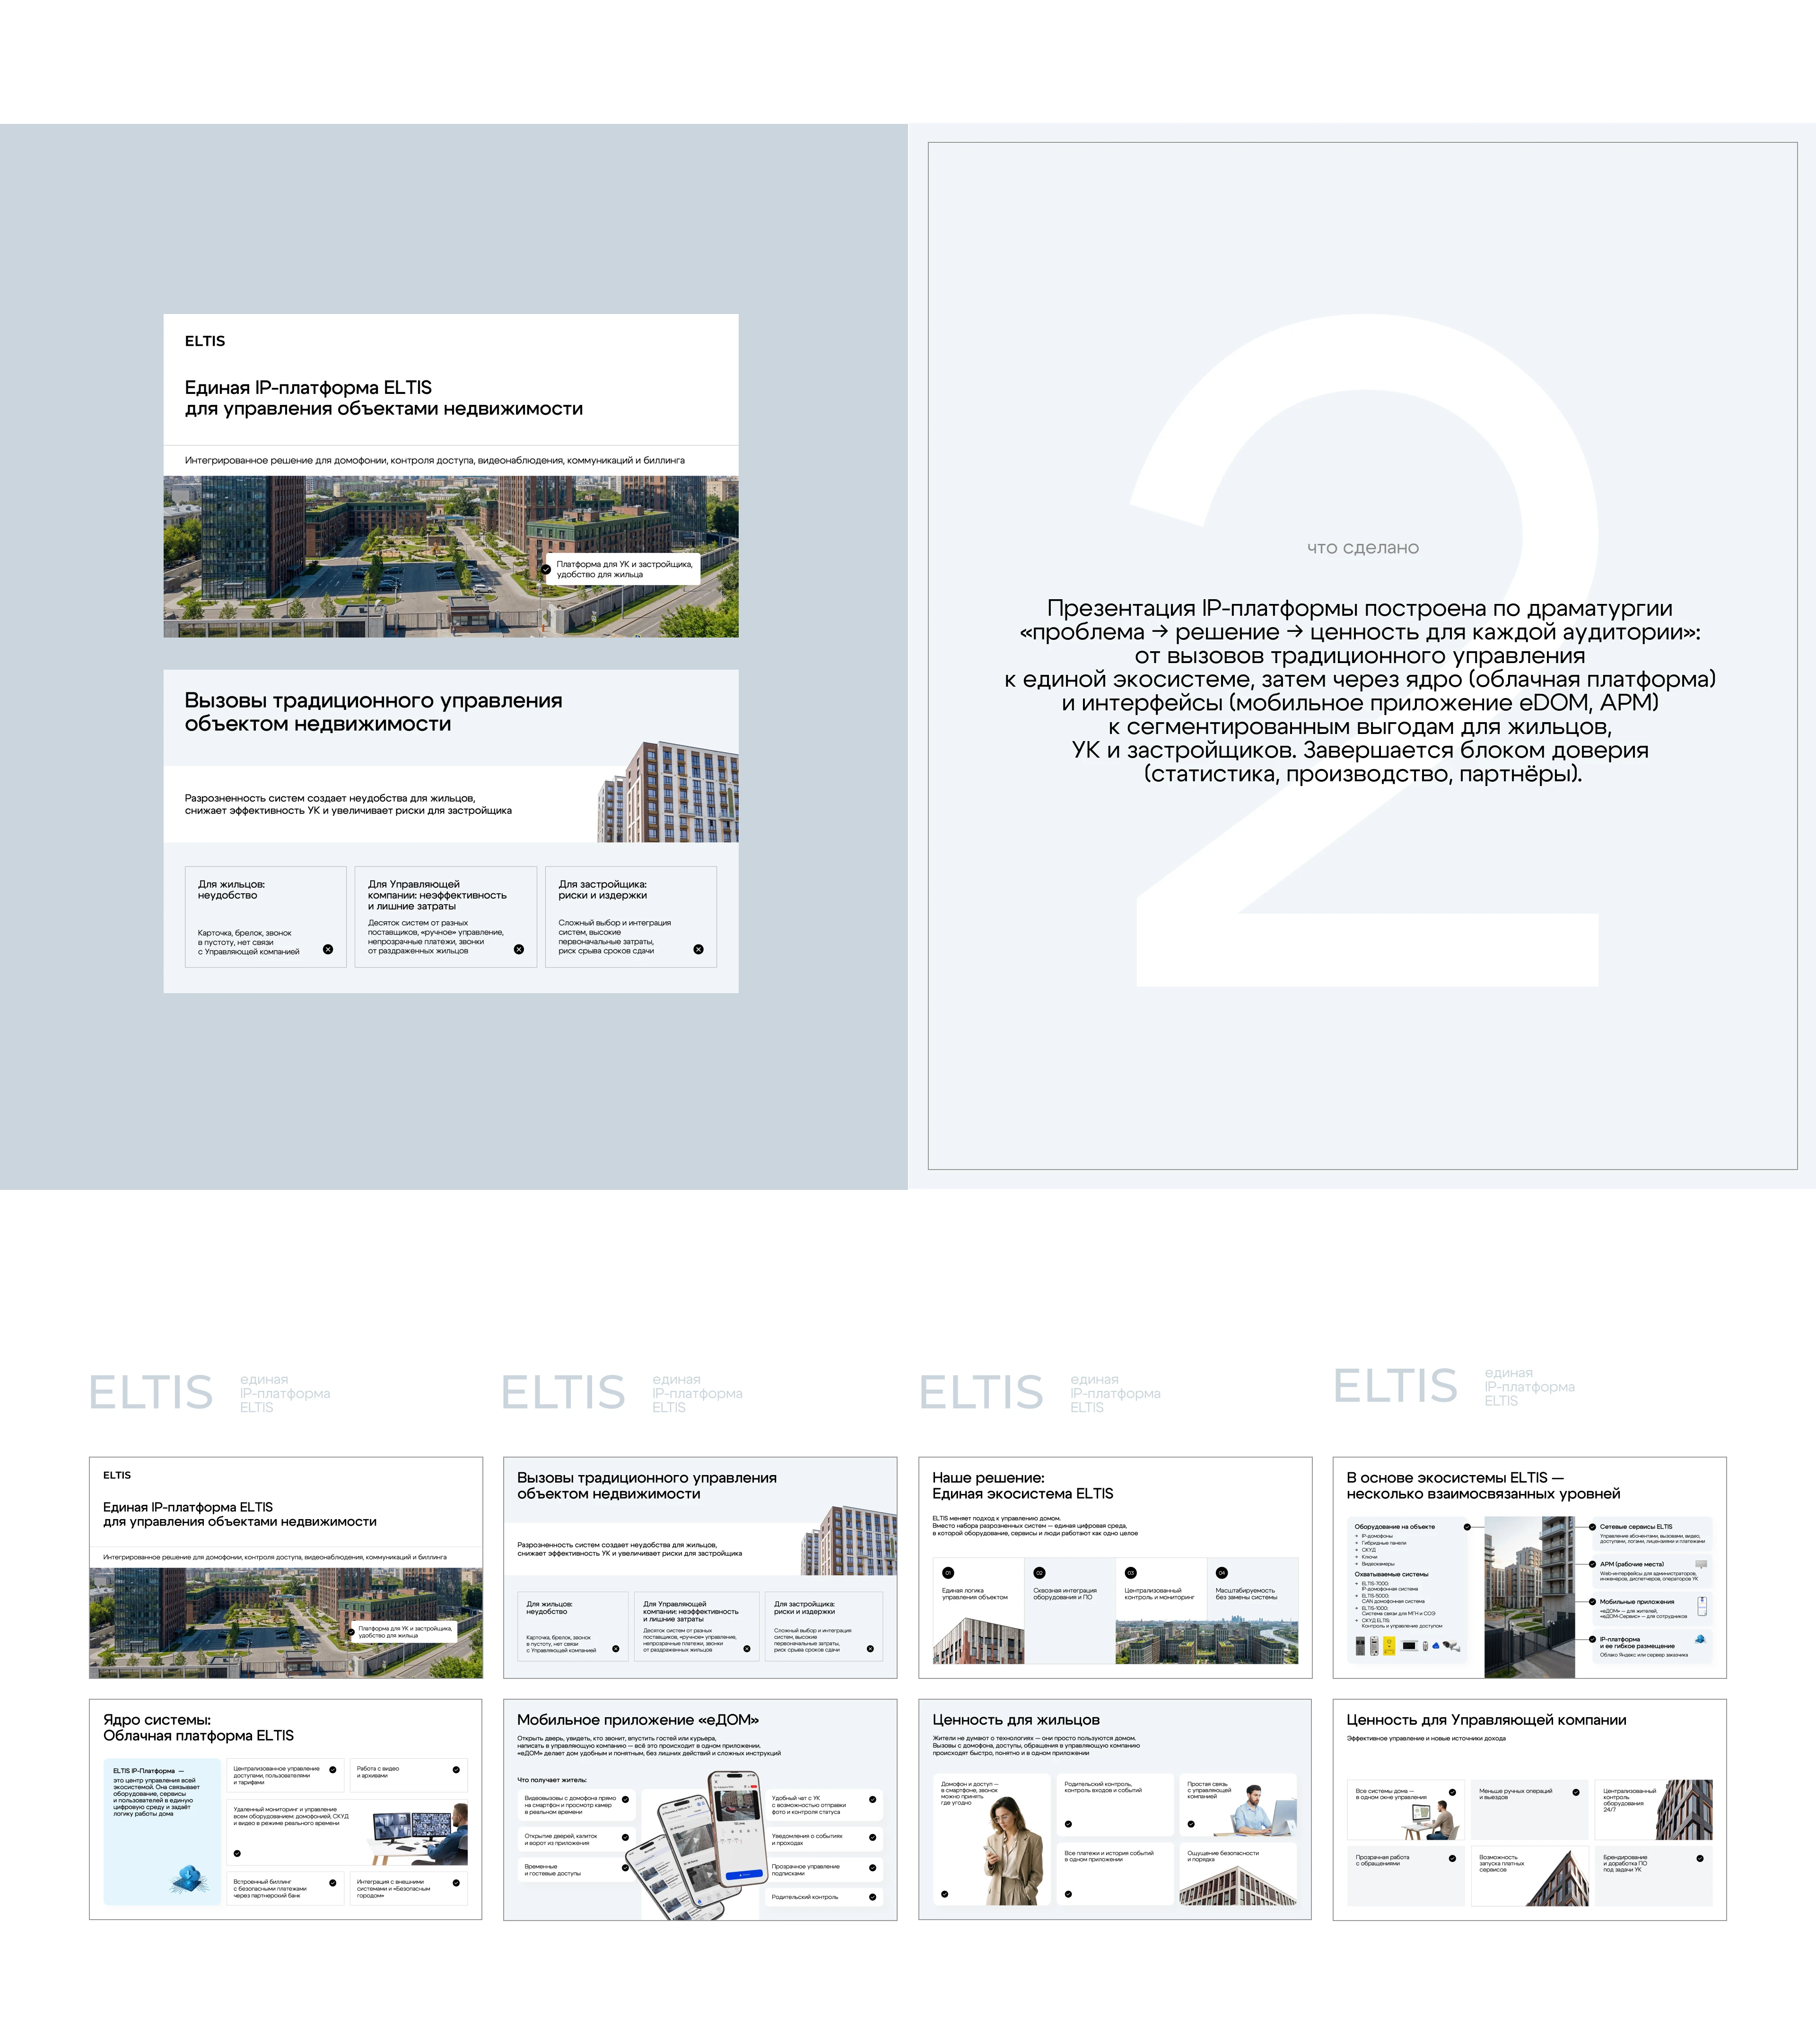Click cloud icon in 'IP-платформа и ее гибкое размещение'
Image resolution: width=1816 pixels, height=2044 pixels.
click(1700, 1639)
